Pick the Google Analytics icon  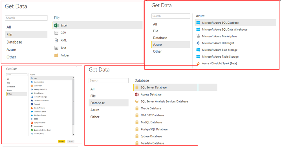coord(32,108)
